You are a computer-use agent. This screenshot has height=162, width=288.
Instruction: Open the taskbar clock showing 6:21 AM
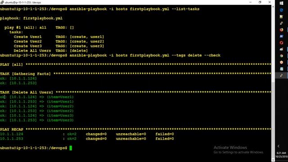pos(281,155)
